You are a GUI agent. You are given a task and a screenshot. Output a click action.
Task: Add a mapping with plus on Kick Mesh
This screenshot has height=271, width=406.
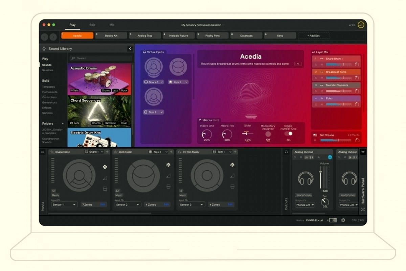(171, 152)
